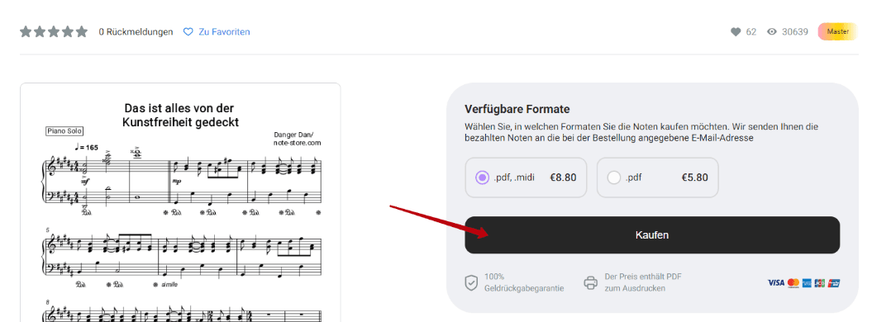Open the sheet music preview thumbnail
The image size is (872, 322).
pyautogui.click(x=180, y=202)
